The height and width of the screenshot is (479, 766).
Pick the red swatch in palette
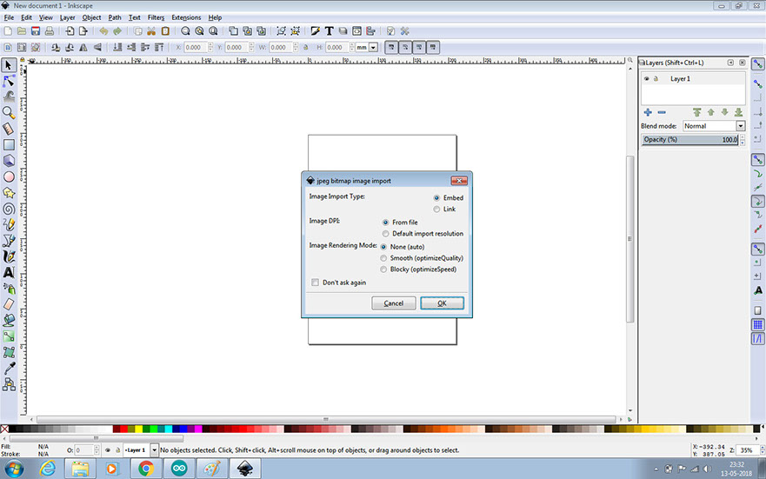123,429
